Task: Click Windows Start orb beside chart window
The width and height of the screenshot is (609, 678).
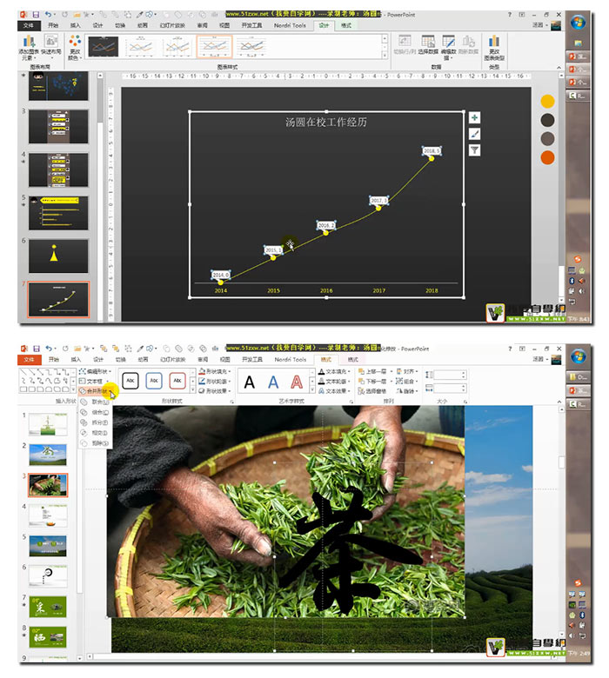Action: click(578, 22)
